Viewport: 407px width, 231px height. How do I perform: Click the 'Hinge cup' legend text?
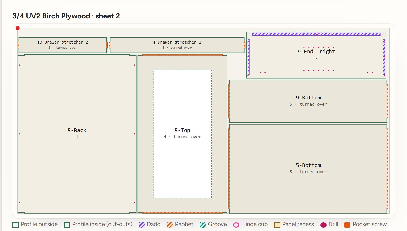[x=254, y=224]
